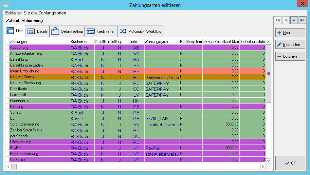Click the Santander Consu payment system cell
This screenshot has width=310, height=175.
coord(162,77)
